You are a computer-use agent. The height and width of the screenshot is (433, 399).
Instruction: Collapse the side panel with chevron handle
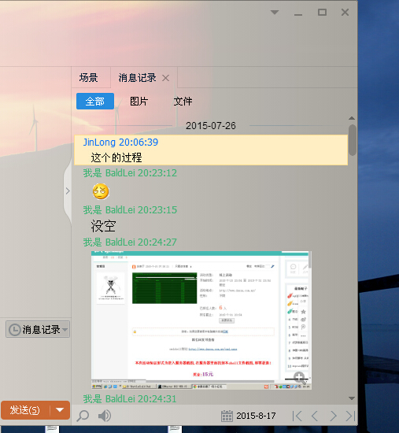tap(68, 191)
